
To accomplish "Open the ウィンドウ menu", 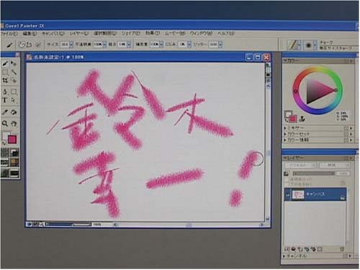I will pyautogui.click(x=201, y=34).
